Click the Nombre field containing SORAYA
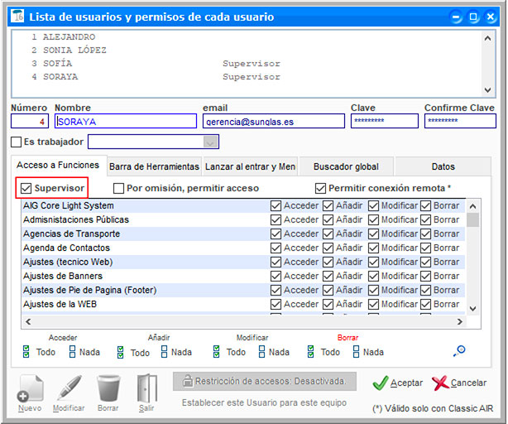 click(126, 121)
